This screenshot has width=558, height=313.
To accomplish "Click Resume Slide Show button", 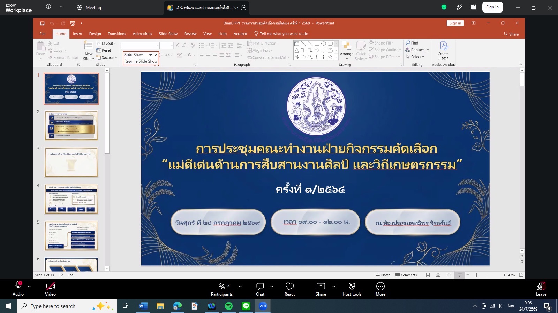I will pos(141,61).
